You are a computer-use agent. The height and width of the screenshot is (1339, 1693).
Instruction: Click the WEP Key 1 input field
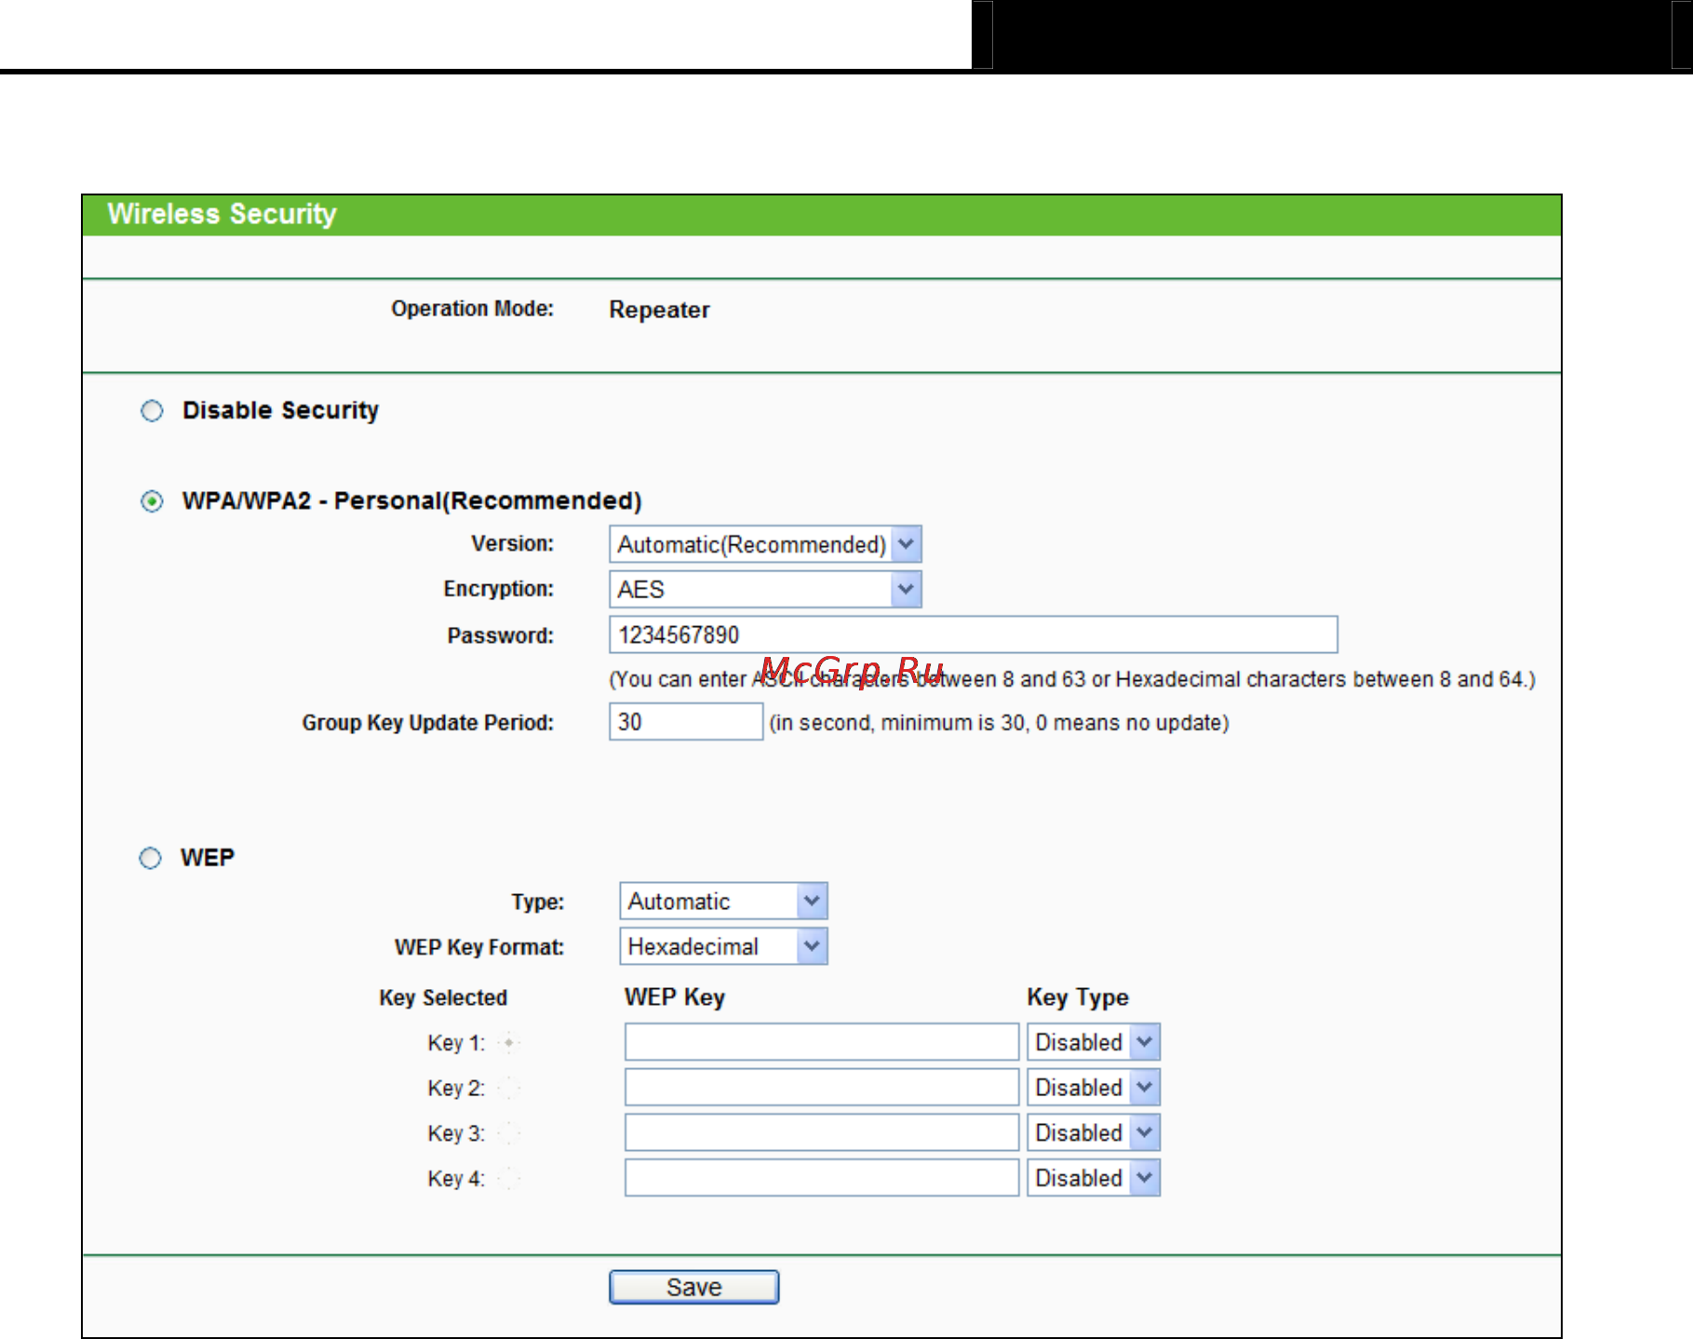[822, 1042]
